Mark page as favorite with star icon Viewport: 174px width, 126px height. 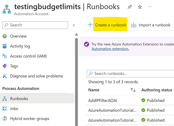click(x=140, y=7)
